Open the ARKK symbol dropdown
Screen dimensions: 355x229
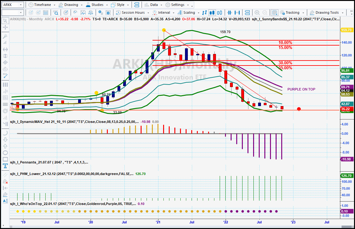click(x=21, y=5)
